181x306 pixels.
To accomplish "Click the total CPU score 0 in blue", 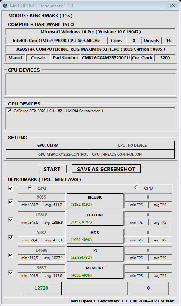I will (148, 288).
